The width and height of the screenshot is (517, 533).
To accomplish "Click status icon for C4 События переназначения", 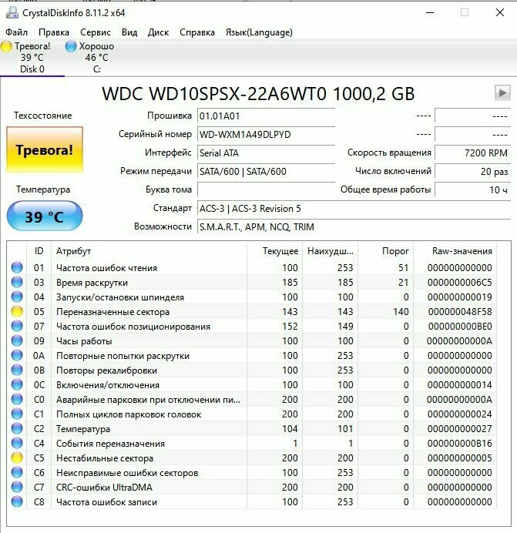I will 17,443.
